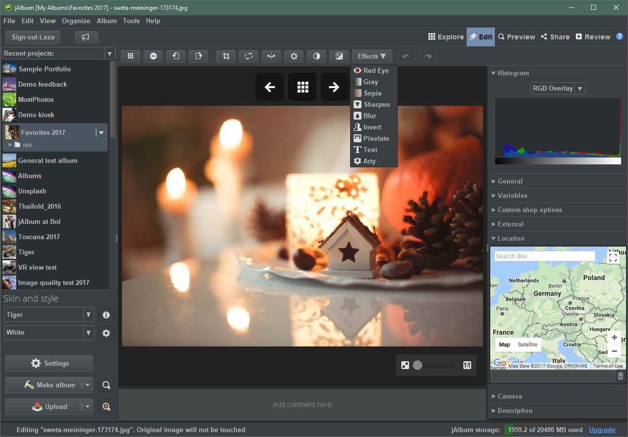Delete location with trash icon
Image resolution: width=628 pixels, height=437 pixels.
coord(621,376)
